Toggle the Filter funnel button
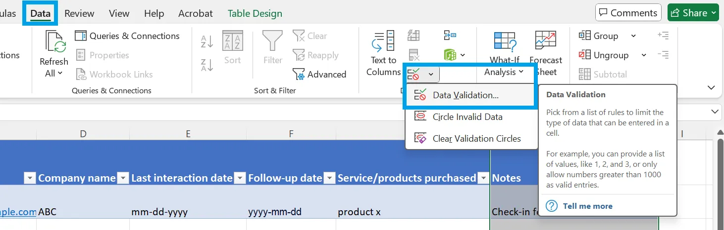The height and width of the screenshot is (230, 724). tap(272, 48)
